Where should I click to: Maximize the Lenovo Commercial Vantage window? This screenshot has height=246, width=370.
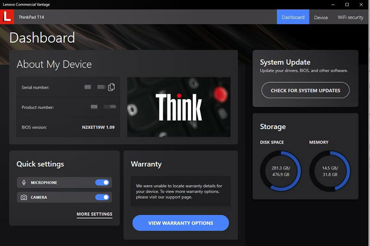pos(347,4)
